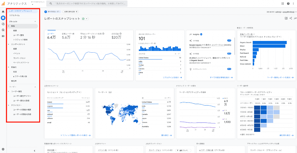Image resolution: width=297 pixels, height=153 pixels.
Task: Click トラフィック獲得レポートを表示 link
Action: point(76,135)
